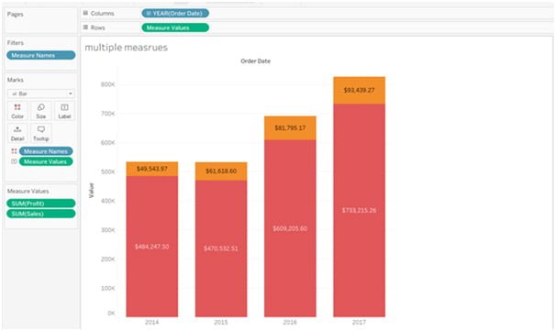Click the Filters shelf label
The image size is (556, 331).
pyautogui.click(x=16, y=42)
